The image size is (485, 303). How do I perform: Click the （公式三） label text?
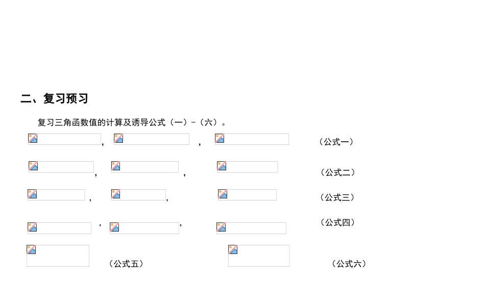(337, 197)
